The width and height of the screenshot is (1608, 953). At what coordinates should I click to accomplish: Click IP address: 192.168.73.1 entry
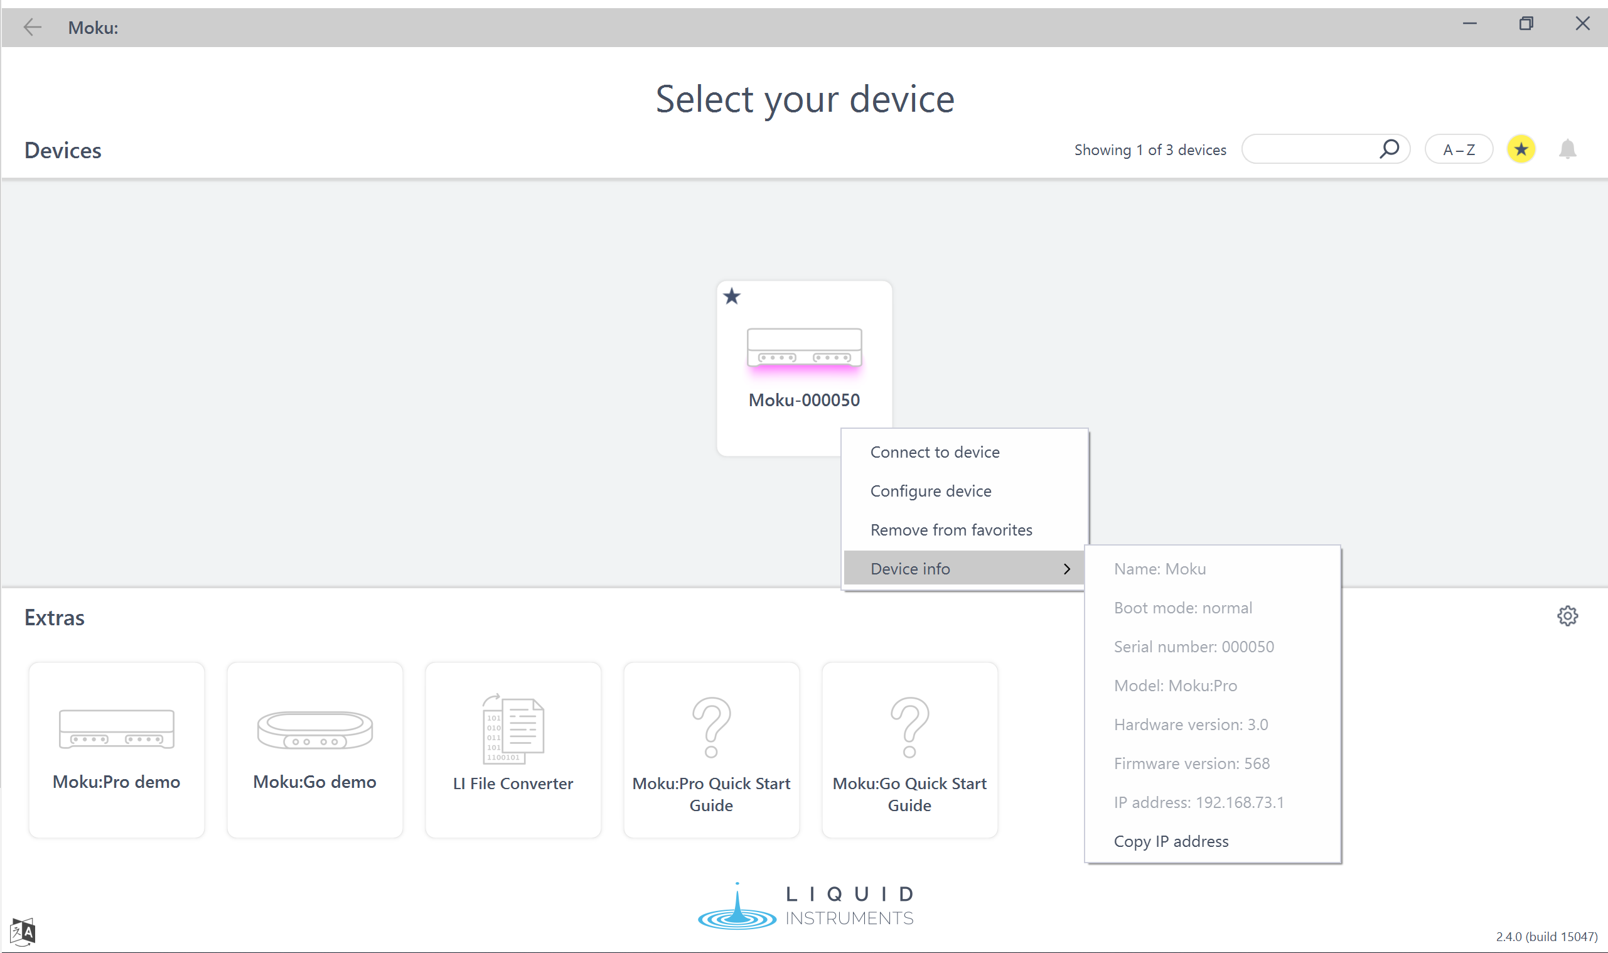pos(1213,803)
